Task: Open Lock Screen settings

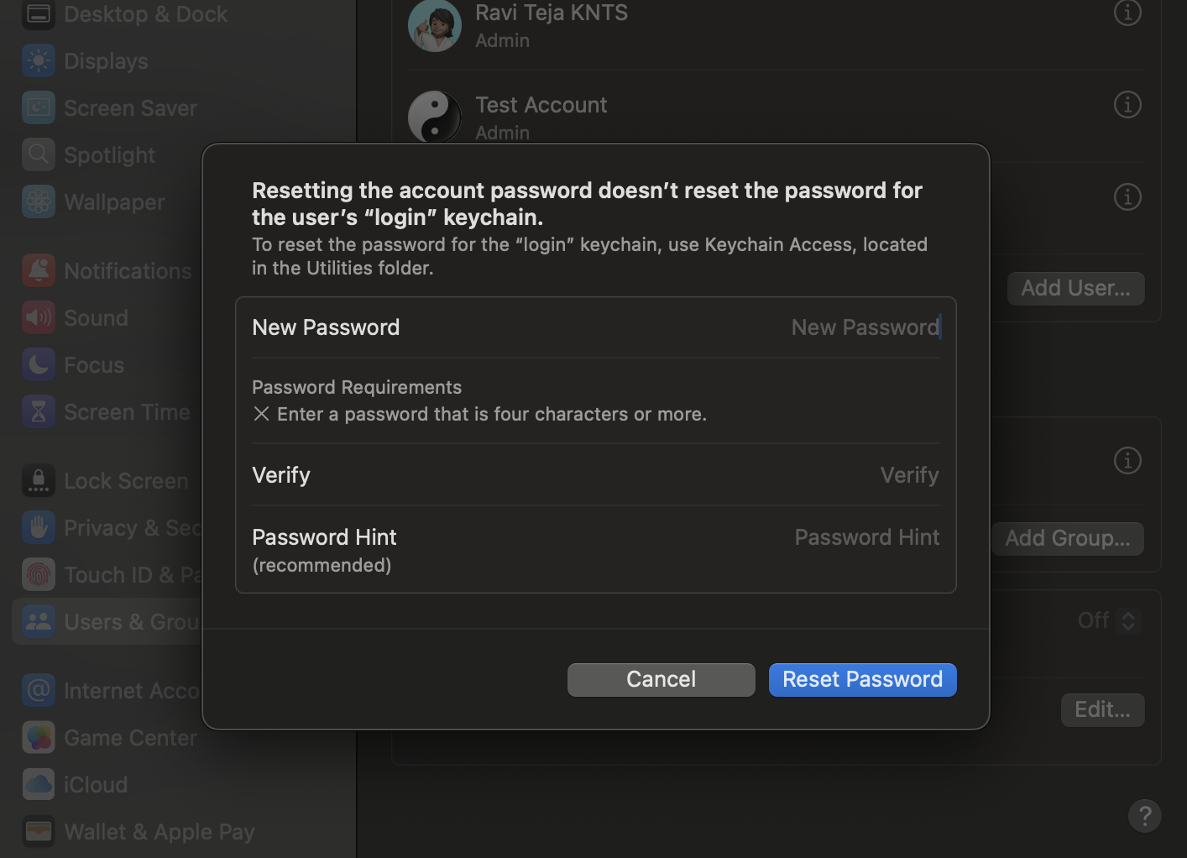Action: [x=125, y=480]
